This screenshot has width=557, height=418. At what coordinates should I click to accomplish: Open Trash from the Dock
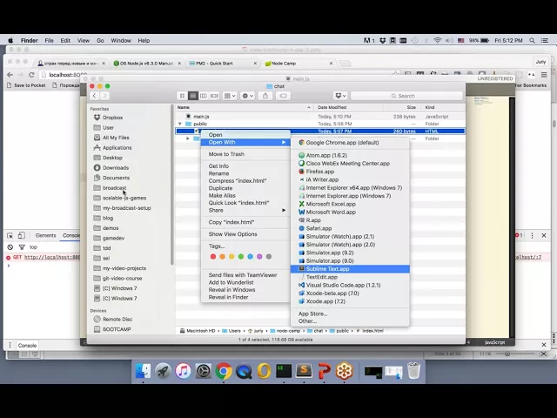(413, 371)
